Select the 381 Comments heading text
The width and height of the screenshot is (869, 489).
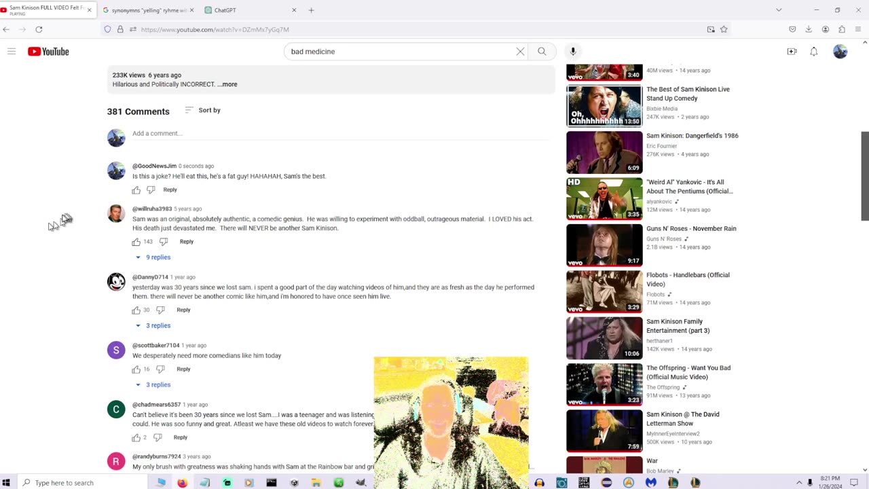point(138,111)
